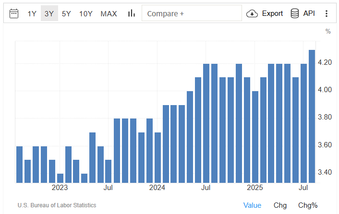Click the API database icon
This screenshot has height=214, width=339.
coord(295,13)
